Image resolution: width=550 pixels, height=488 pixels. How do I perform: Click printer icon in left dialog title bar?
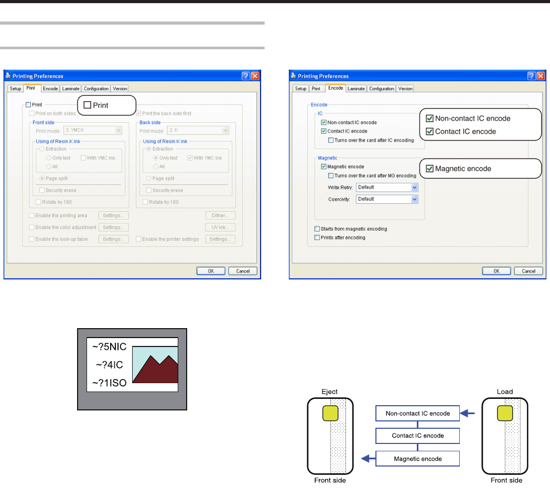(8, 75)
